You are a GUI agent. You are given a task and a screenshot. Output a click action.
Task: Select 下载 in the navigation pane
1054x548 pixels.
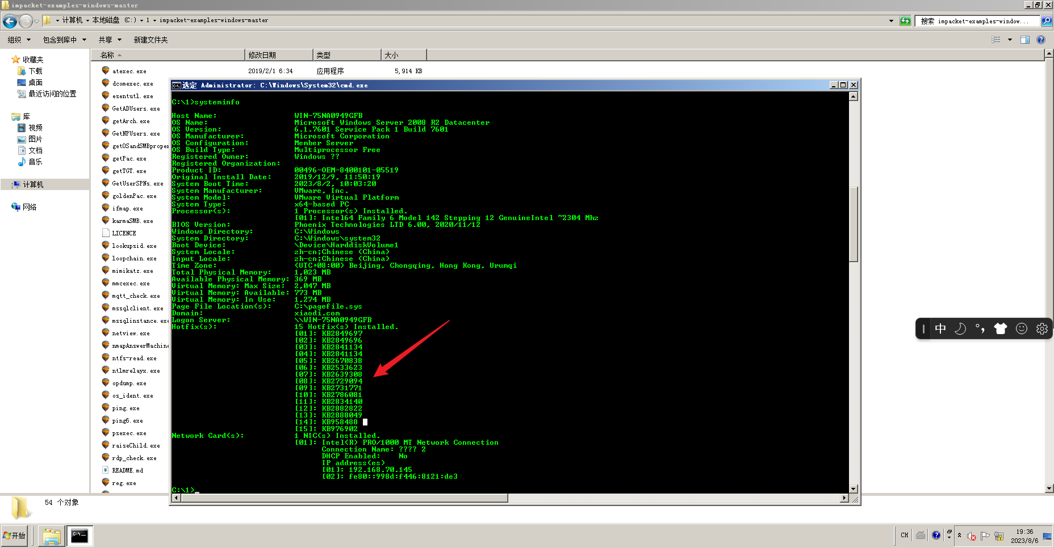coord(36,71)
